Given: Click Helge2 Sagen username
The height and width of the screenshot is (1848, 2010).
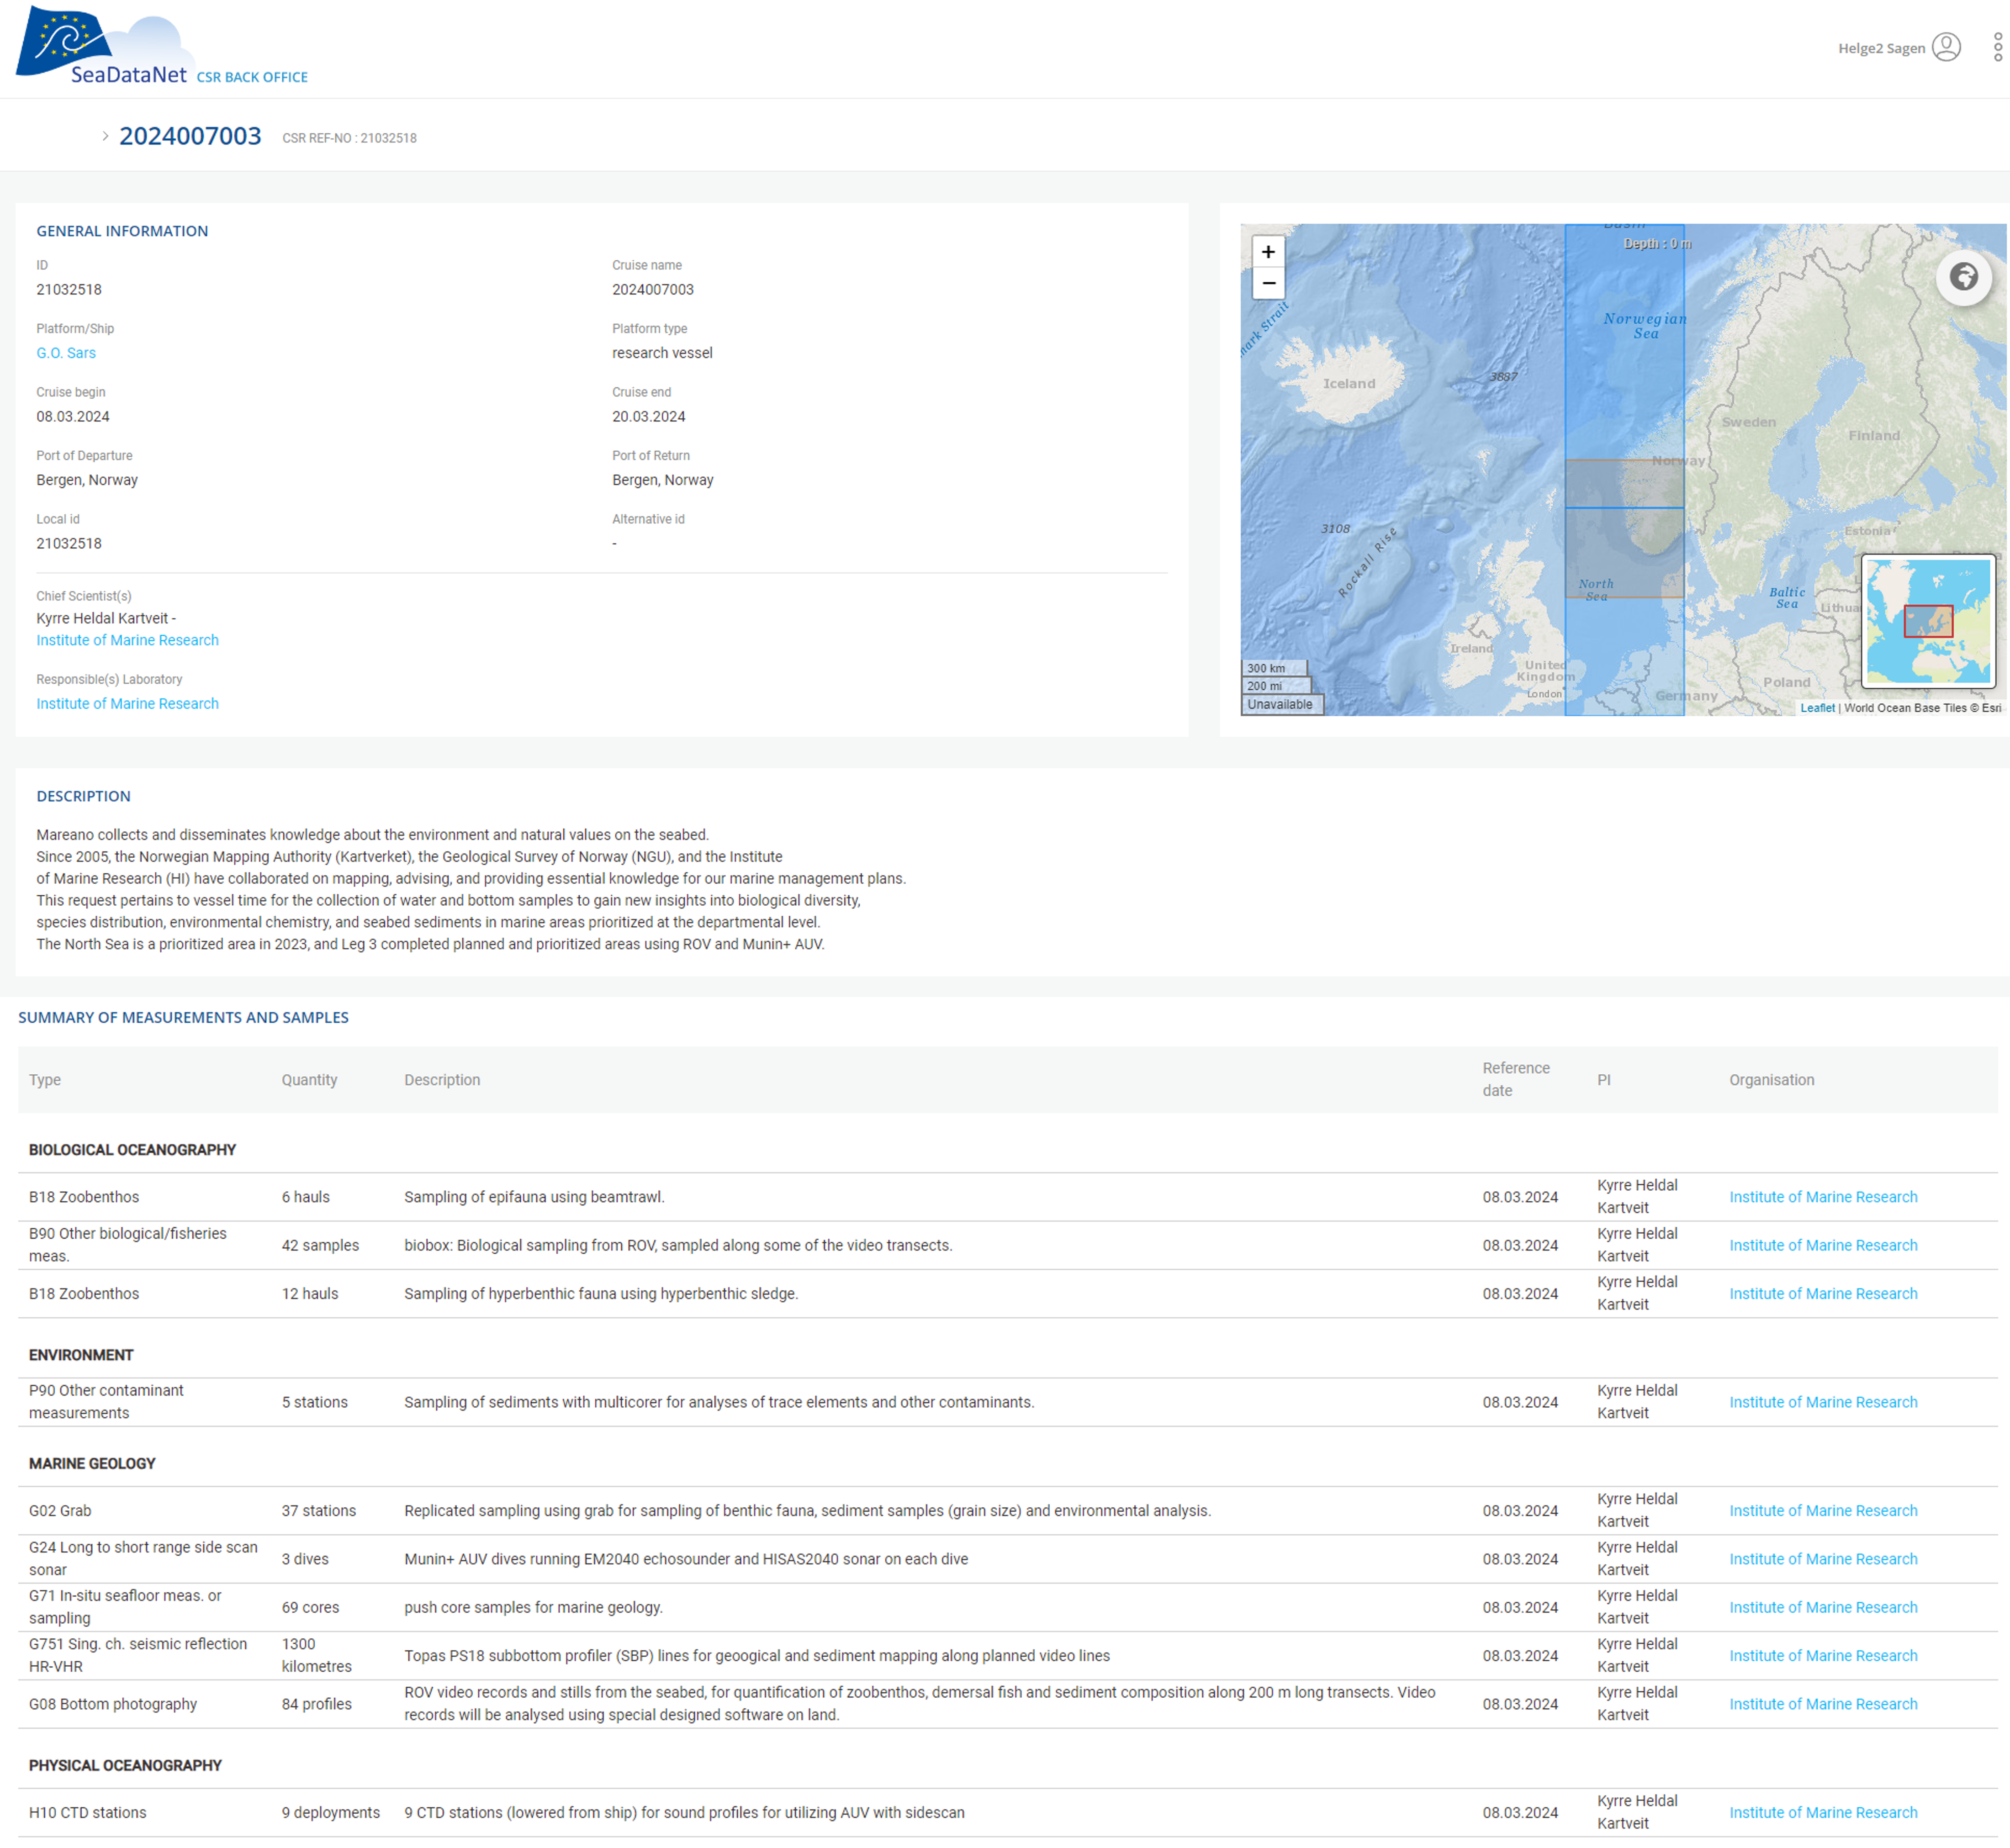Looking at the screenshot, I should (x=1880, y=48).
